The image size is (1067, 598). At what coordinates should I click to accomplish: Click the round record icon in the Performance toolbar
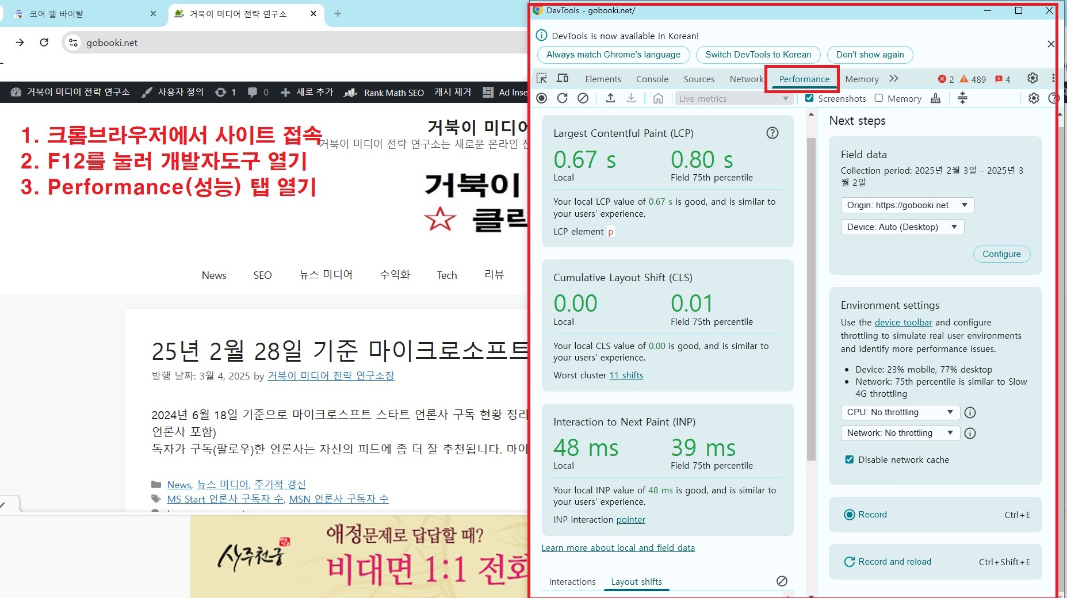[541, 98]
